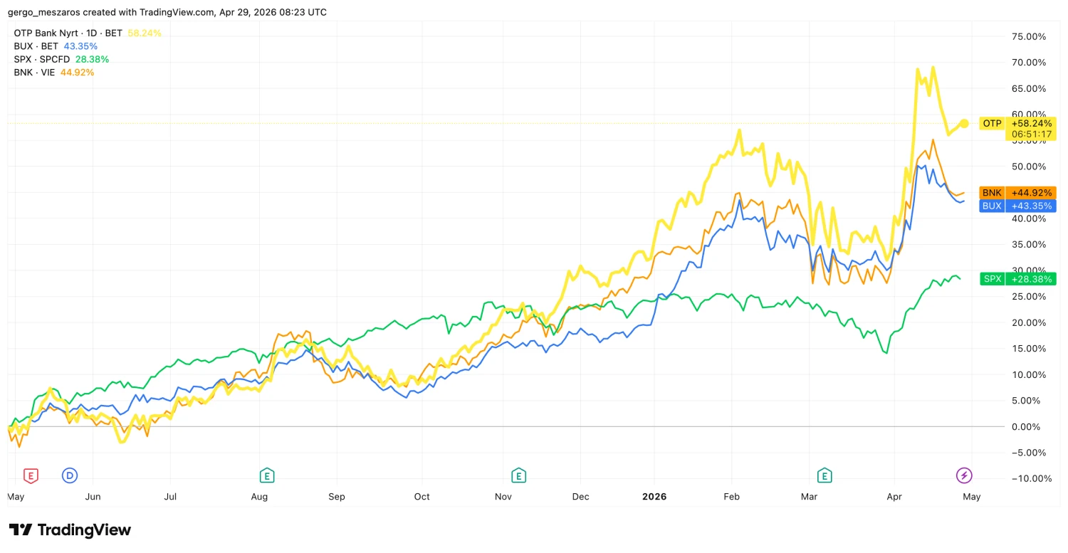Click the blue dividend D marker
Screen dimensions: 1068x553
point(70,475)
